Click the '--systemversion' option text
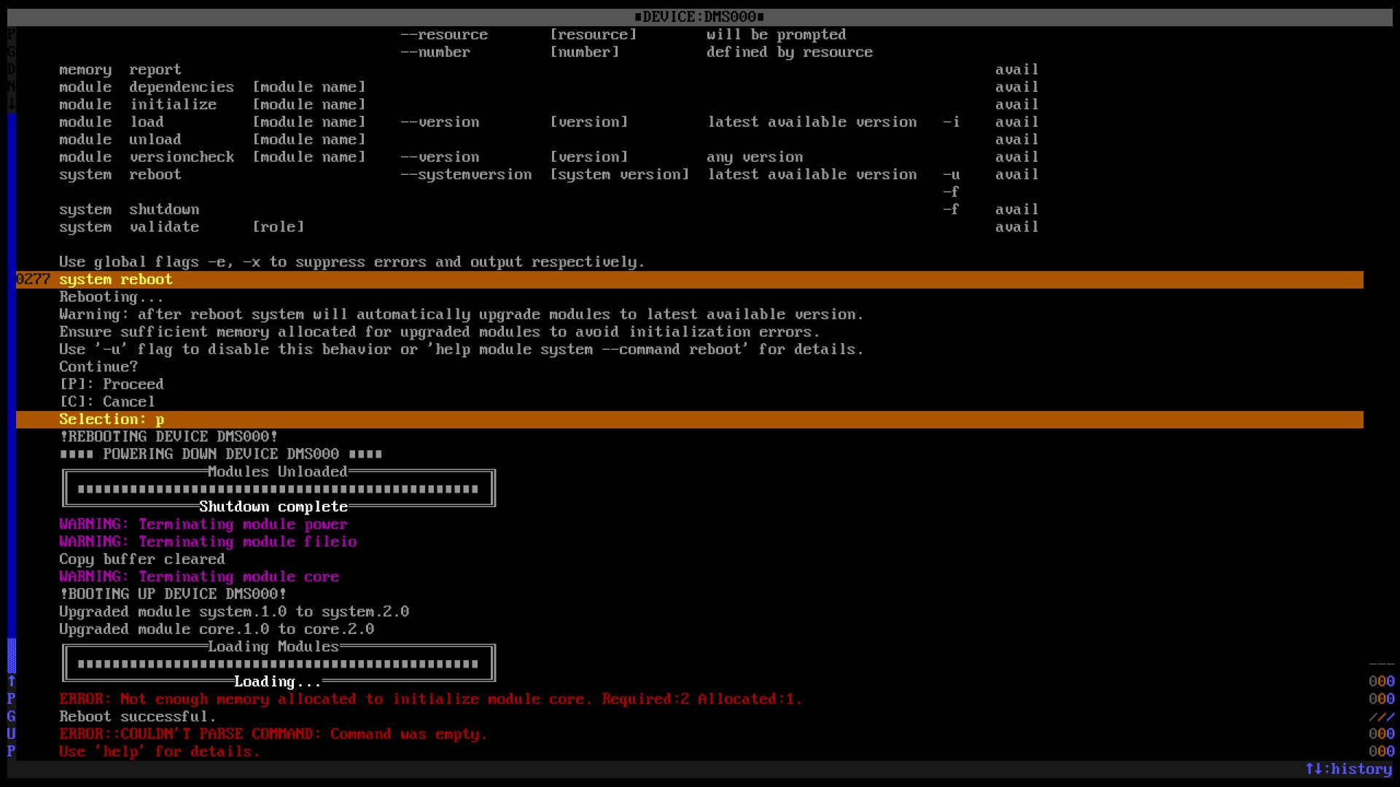The width and height of the screenshot is (1400, 787). pyautogui.click(x=466, y=175)
